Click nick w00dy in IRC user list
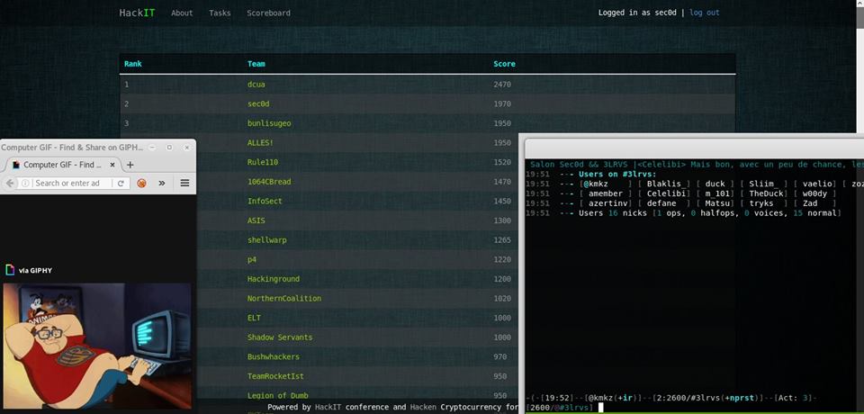Image resolution: width=864 pixels, height=414 pixels. [815, 193]
